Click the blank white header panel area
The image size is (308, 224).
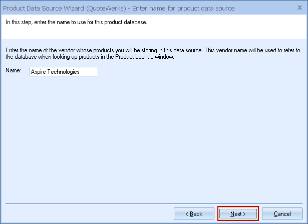coord(225,30)
